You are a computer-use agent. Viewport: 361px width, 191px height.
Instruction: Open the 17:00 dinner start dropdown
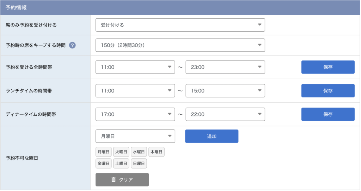(135, 114)
